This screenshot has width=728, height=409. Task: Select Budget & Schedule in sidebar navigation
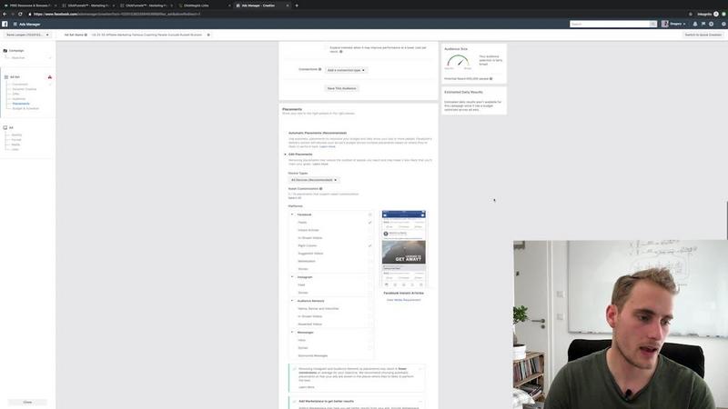(x=25, y=108)
